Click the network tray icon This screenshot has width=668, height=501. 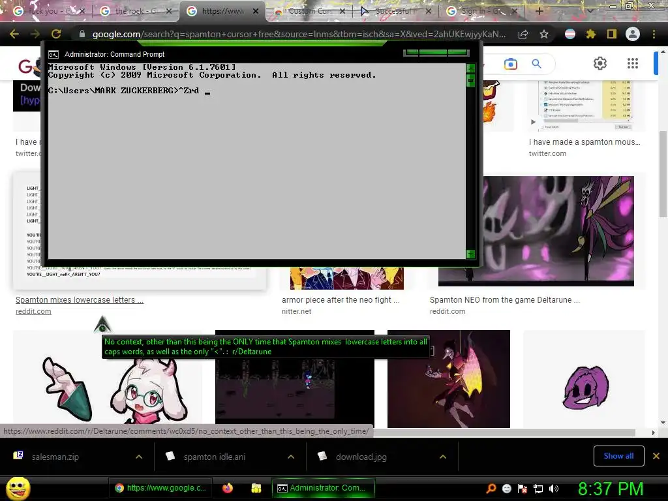[x=538, y=489]
